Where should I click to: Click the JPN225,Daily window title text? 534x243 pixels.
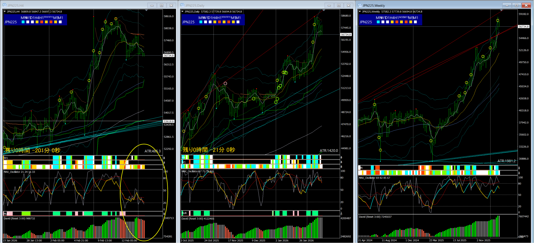[x=195, y=6]
